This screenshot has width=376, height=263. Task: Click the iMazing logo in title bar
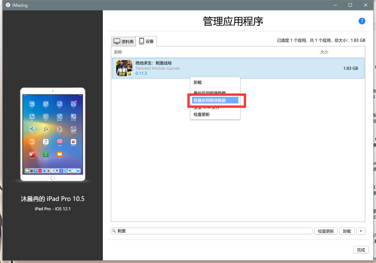tap(8, 5)
